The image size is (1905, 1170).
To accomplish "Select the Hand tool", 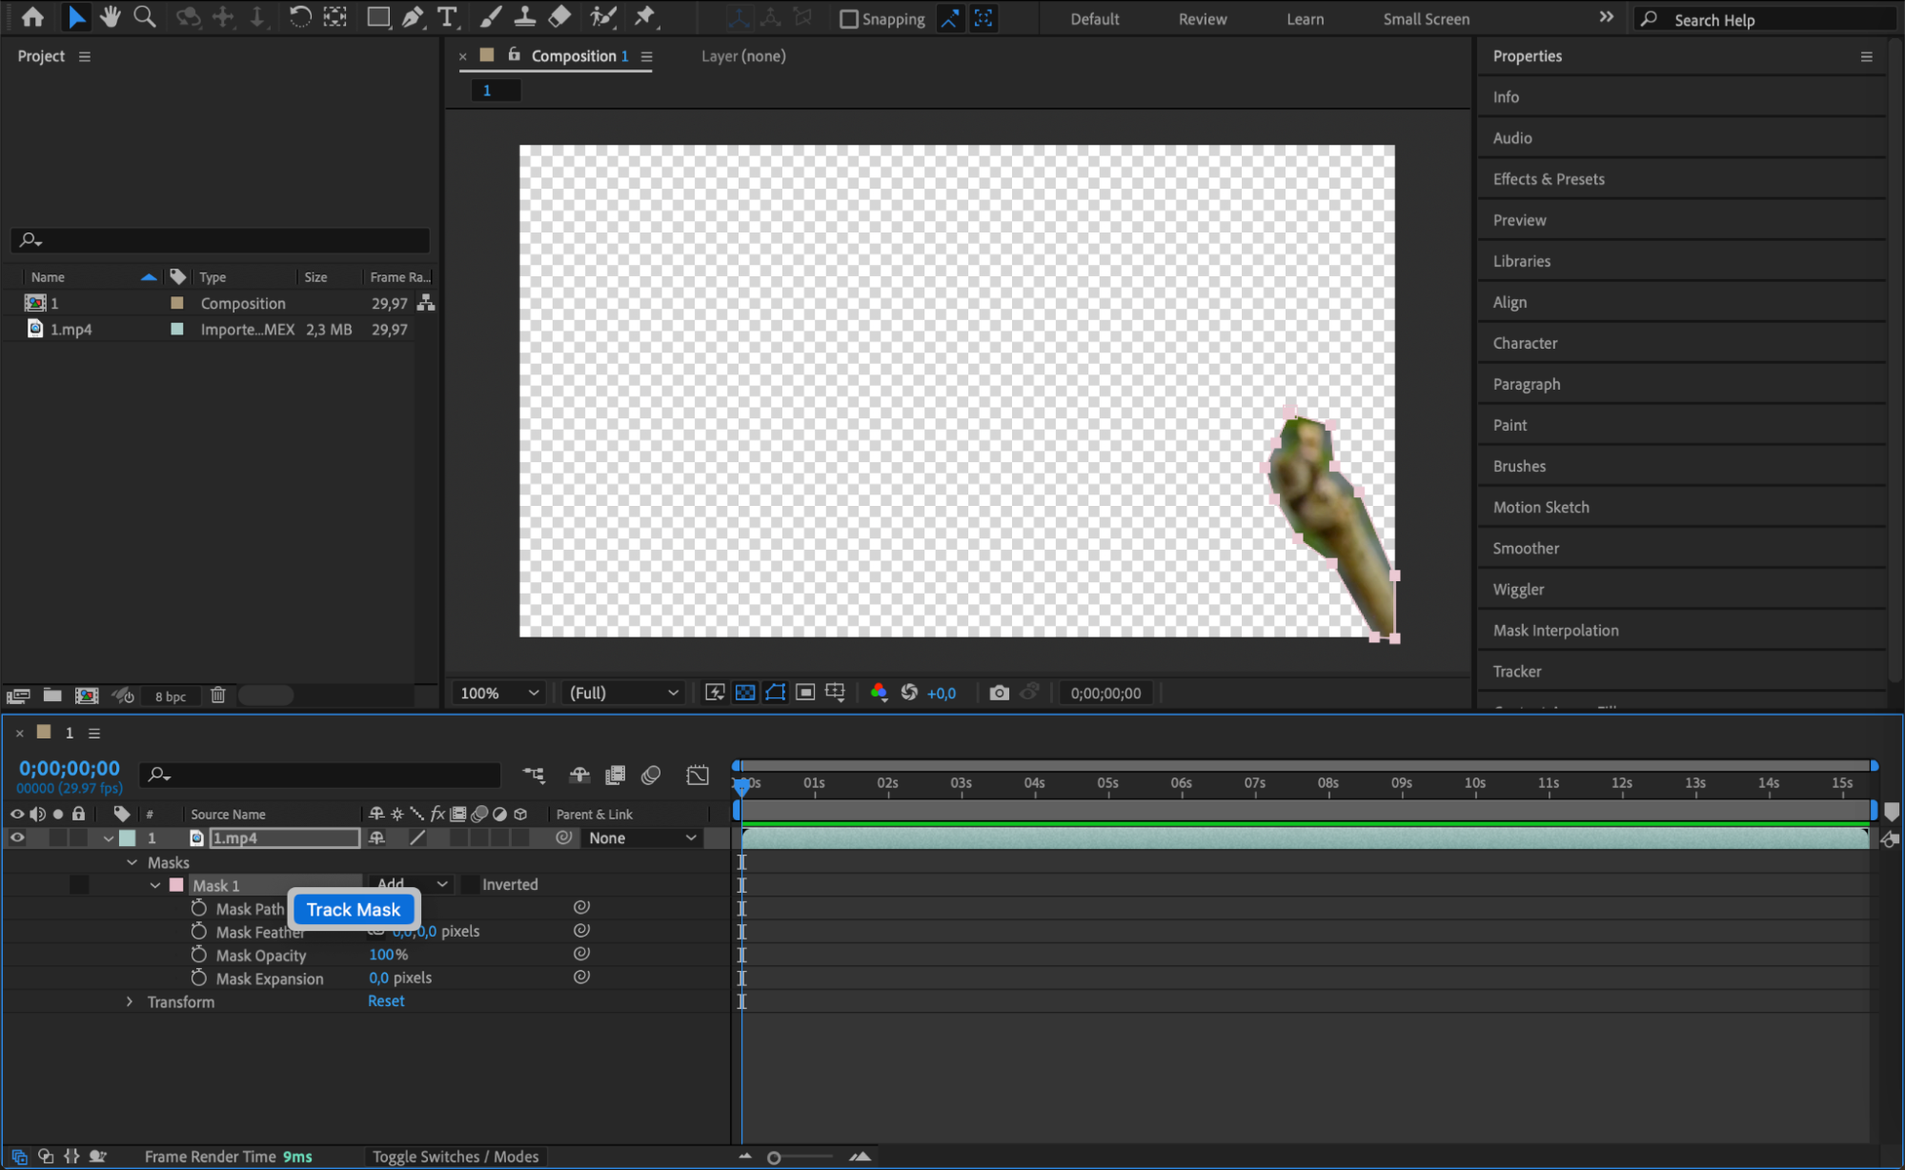I will (110, 17).
